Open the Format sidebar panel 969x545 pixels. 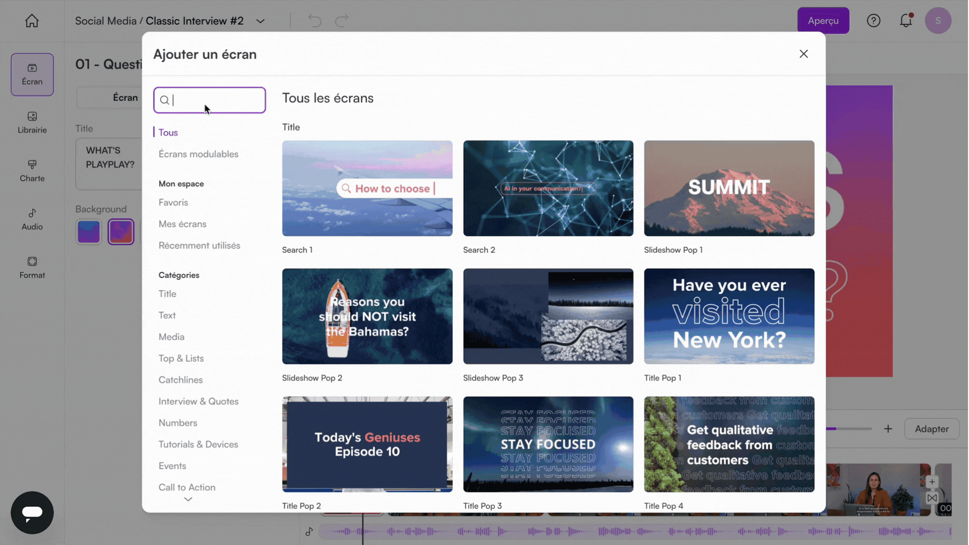pyautogui.click(x=32, y=267)
